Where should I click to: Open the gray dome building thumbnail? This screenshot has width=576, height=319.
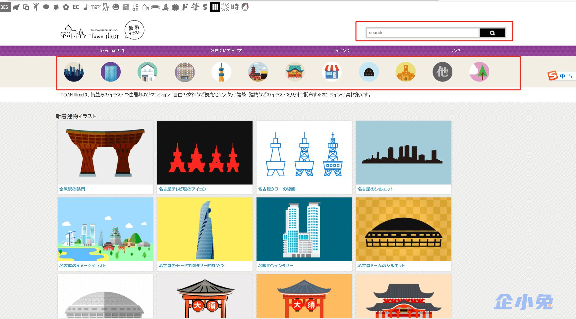[105, 296]
